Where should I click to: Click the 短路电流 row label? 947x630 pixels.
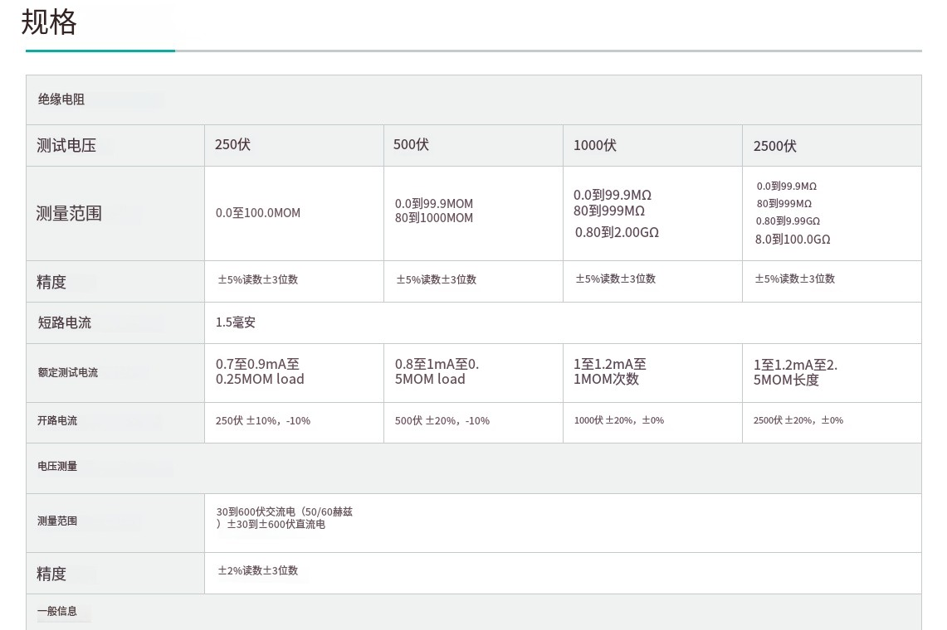point(65,323)
